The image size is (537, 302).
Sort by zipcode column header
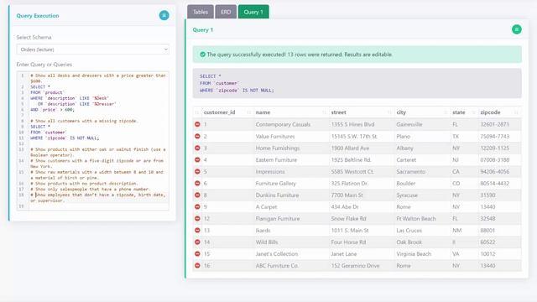tap(500, 112)
